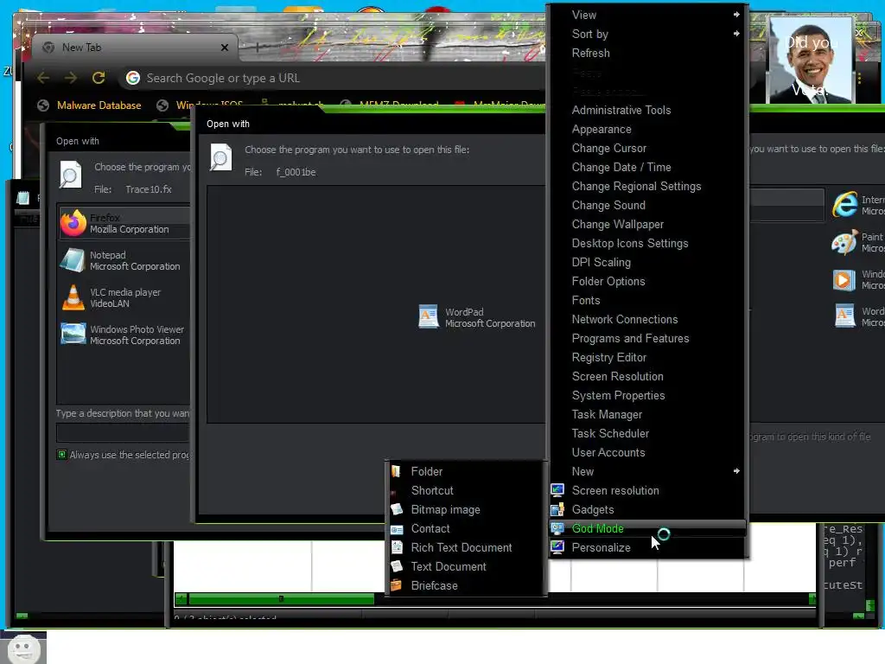Image resolution: width=885 pixels, height=664 pixels.
Task: Open Fonts from the context menu
Action: 647,300
